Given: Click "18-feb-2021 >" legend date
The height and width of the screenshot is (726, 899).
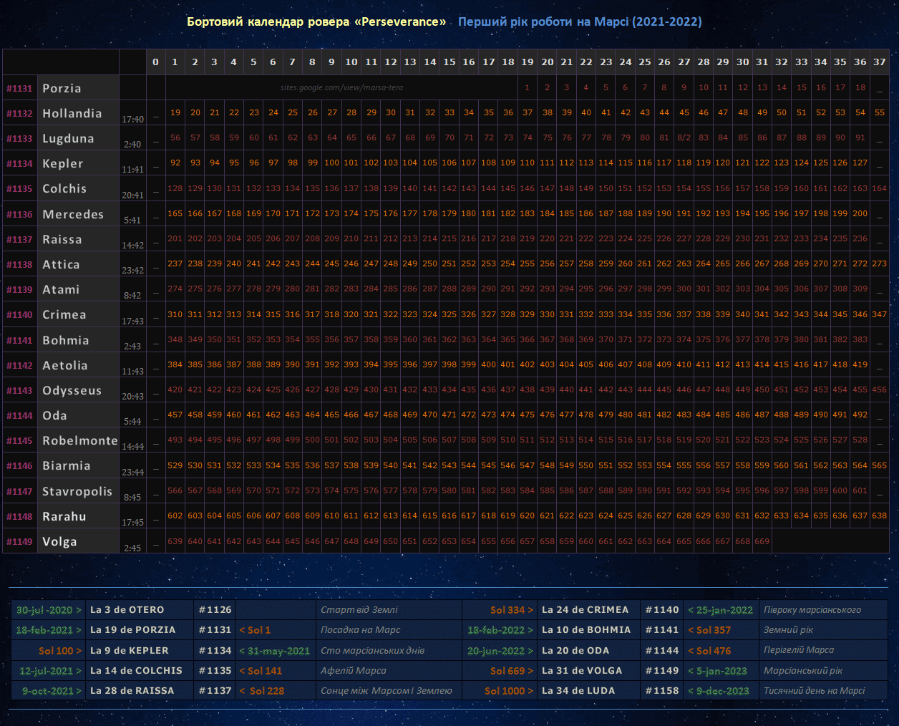Looking at the screenshot, I should pyautogui.click(x=49, y=630).
